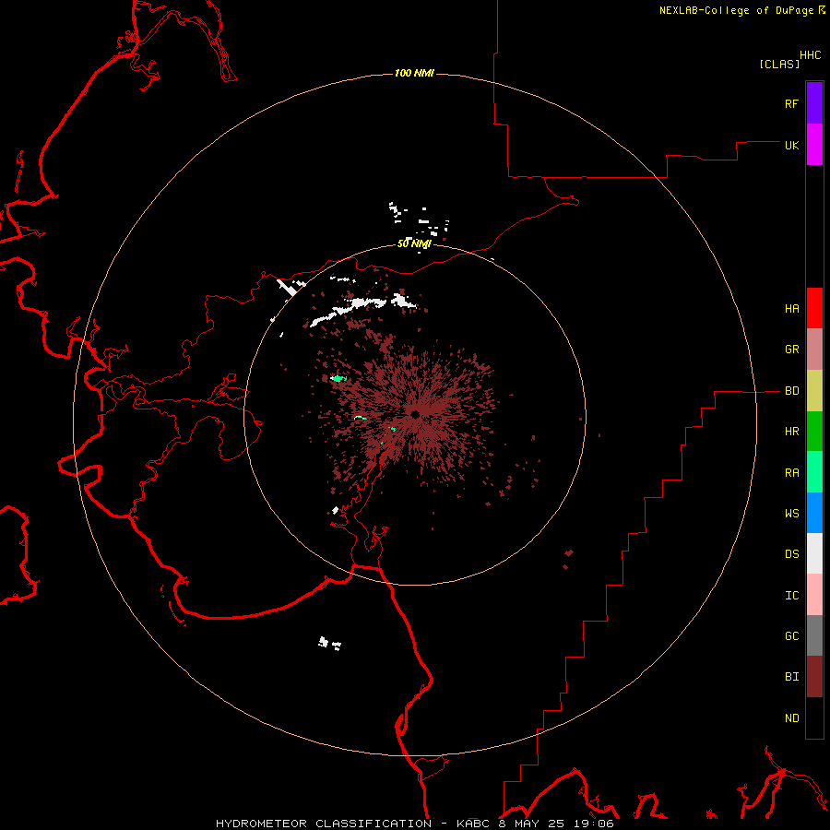Click the 50 NMI range ring label
Image resolution: width=830 pixels, height=830 pixels.
pos(414,243)
